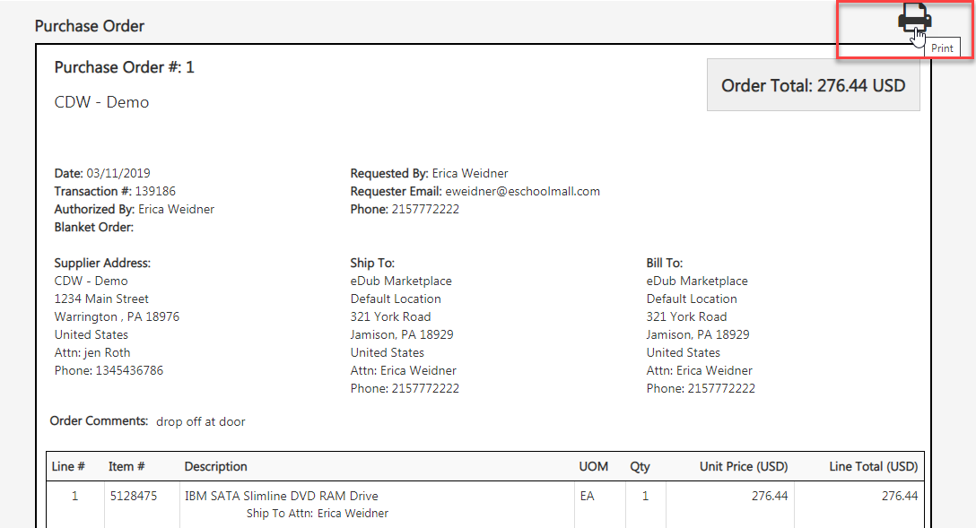Click the Line Total (USD) column header

(874, 466)
